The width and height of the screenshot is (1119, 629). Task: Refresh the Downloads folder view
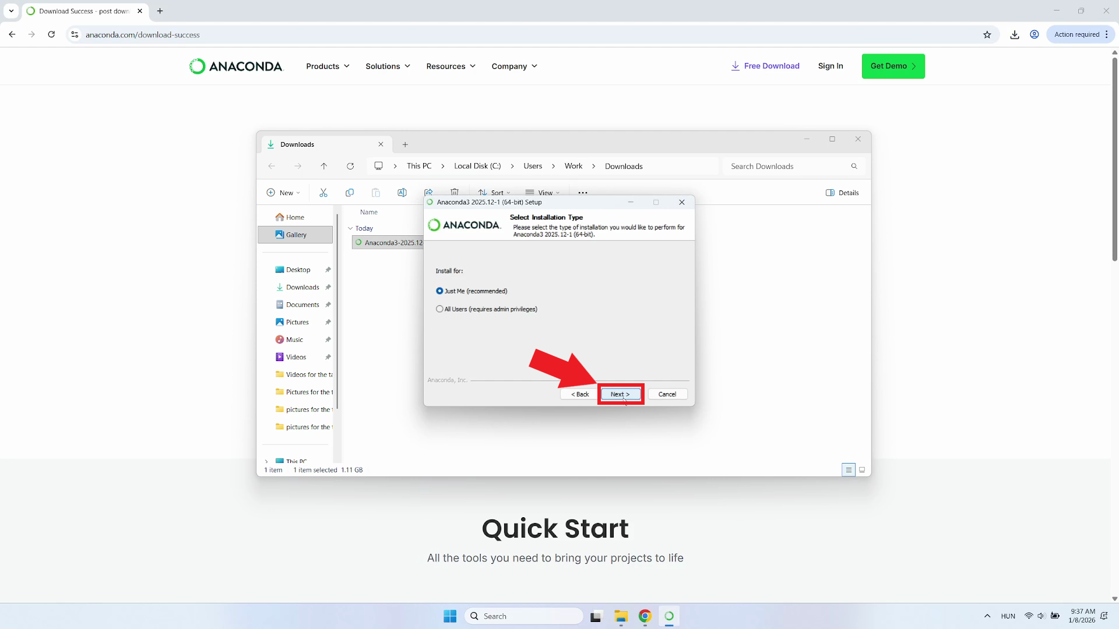[x=350, y=166]
